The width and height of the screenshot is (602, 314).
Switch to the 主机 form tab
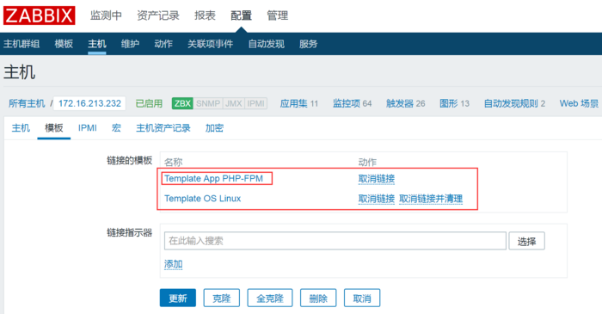point(21,128)
